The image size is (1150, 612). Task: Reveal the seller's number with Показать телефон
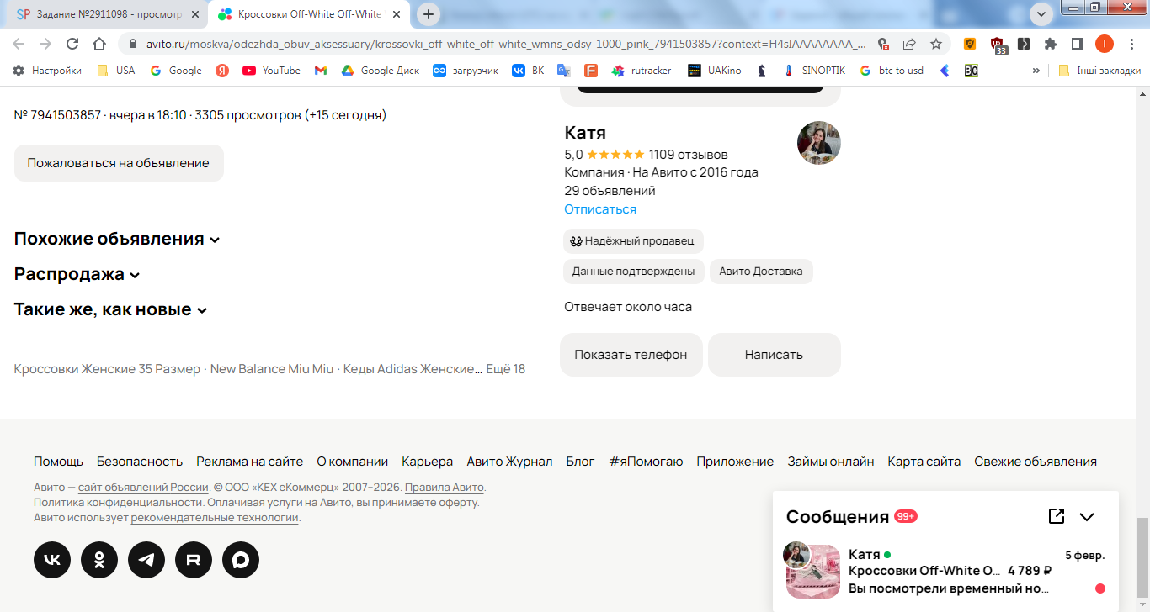click(x=631, y=355)
